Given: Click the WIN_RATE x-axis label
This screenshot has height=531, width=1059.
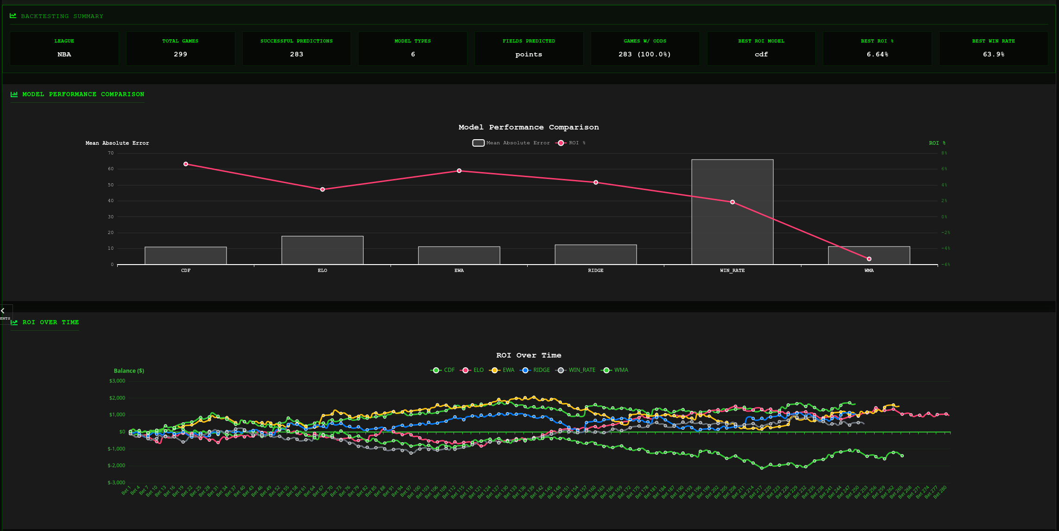Looking at the screenshot, I should (x=732, y=271).
